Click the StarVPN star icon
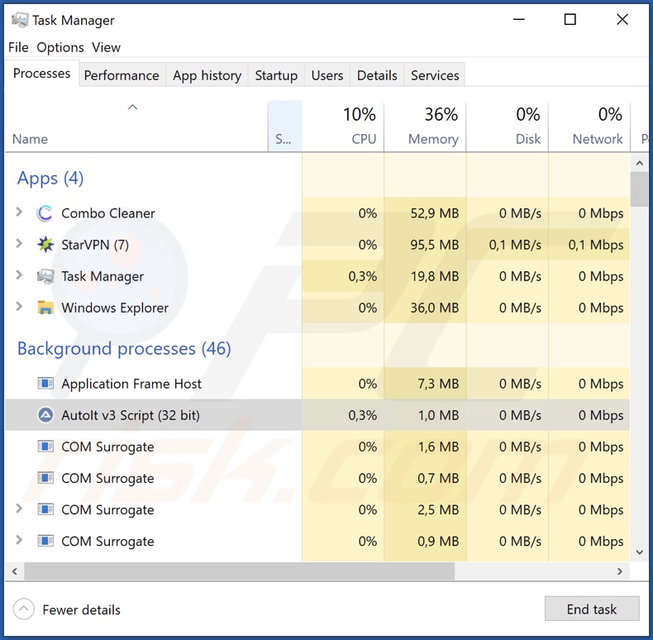This screenshot has height=640, width=653. click(45, 245)
